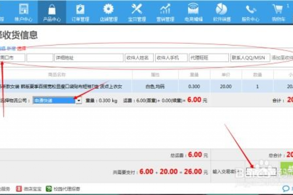Image resolution: width=293 pixels, height=195 pixels.
Task: Click the 添加至收货 link after QQ field
Action: tap(282, 58)
